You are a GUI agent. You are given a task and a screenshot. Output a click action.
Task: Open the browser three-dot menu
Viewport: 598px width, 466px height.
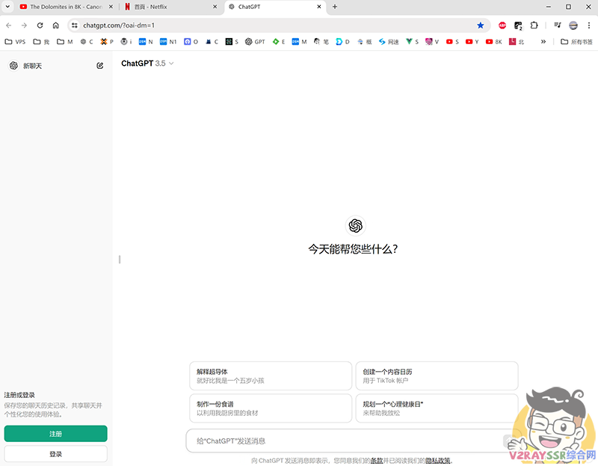tap(588, 25)
